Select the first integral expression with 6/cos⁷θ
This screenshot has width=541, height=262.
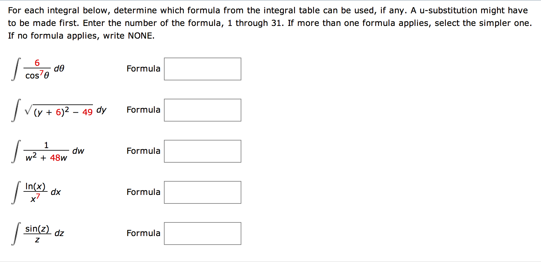point(36,69)
